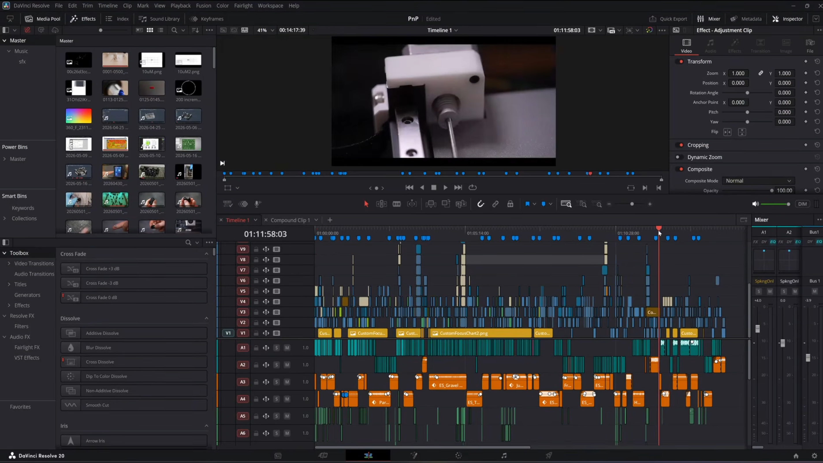Image resolution: width=823 pixels, height=463 pixels.
Task: Switch to Compound Clip 1 timeline tab
Action: tap(290, 220)
